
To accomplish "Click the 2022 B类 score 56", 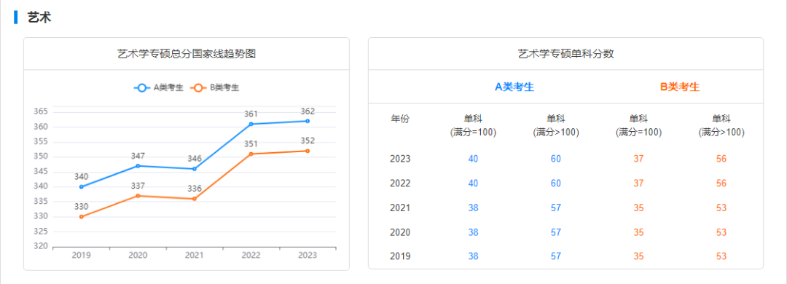I will 721,184.
